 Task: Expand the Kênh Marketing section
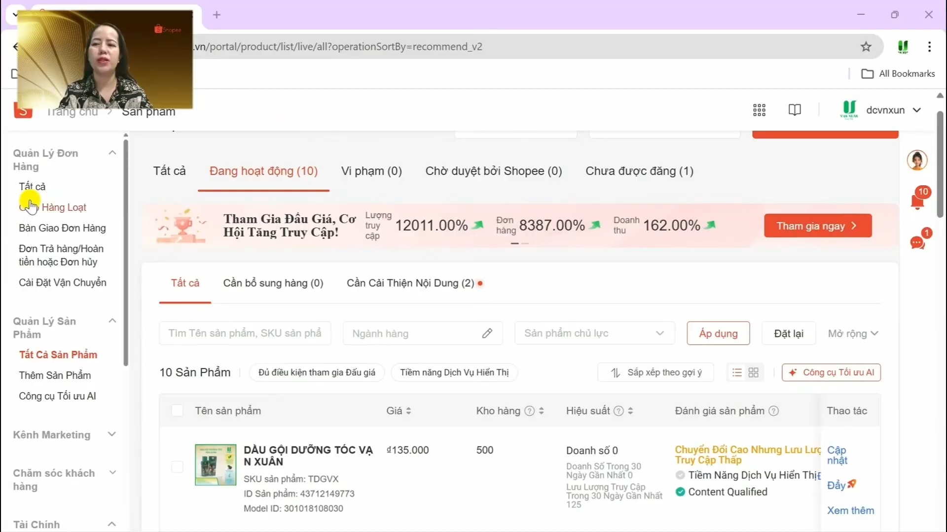point(112,434)
